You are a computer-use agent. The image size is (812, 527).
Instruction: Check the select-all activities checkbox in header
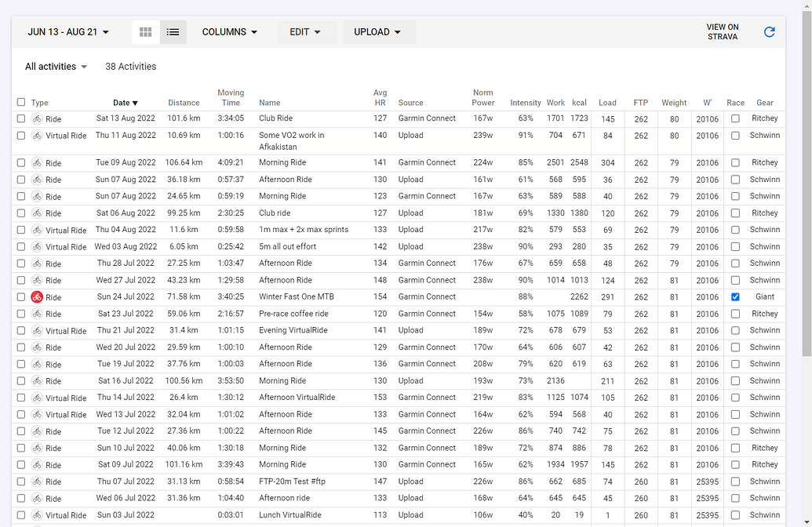click(x=20, y=102)
